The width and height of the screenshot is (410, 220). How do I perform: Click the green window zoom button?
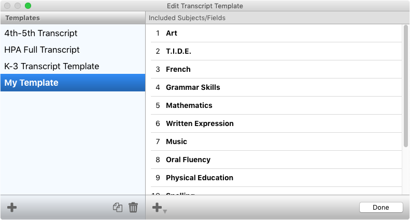coord(28,6)
